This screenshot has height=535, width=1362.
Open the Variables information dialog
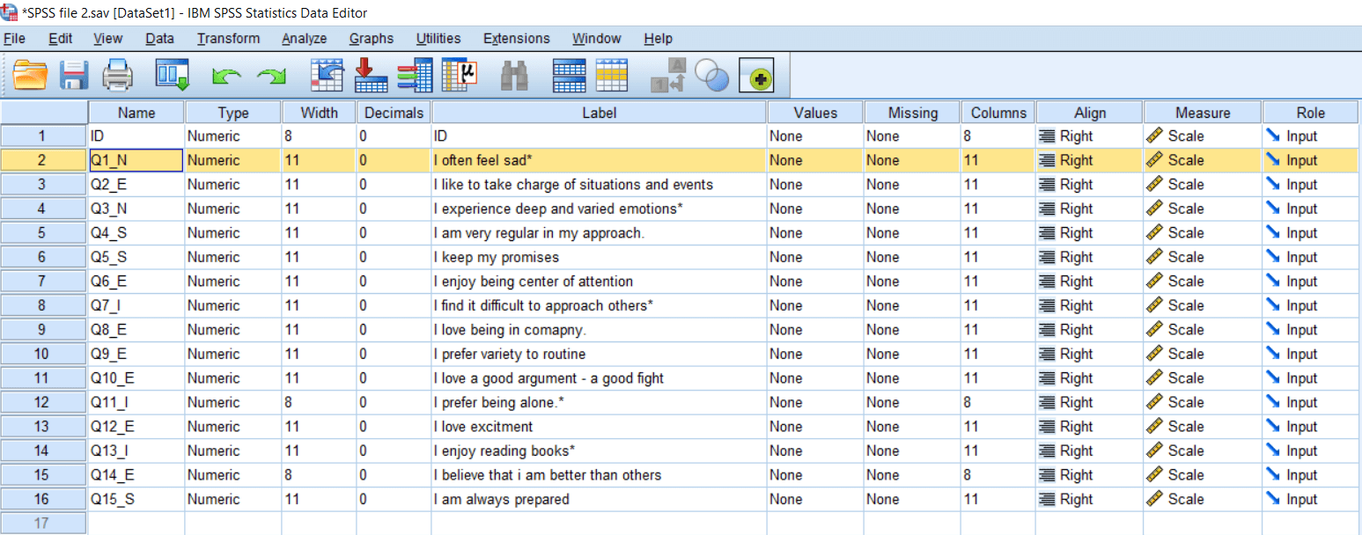coord(412,75)
